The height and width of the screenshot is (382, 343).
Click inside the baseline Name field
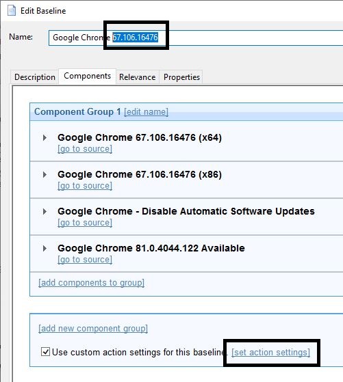click(x=196, y=38)
